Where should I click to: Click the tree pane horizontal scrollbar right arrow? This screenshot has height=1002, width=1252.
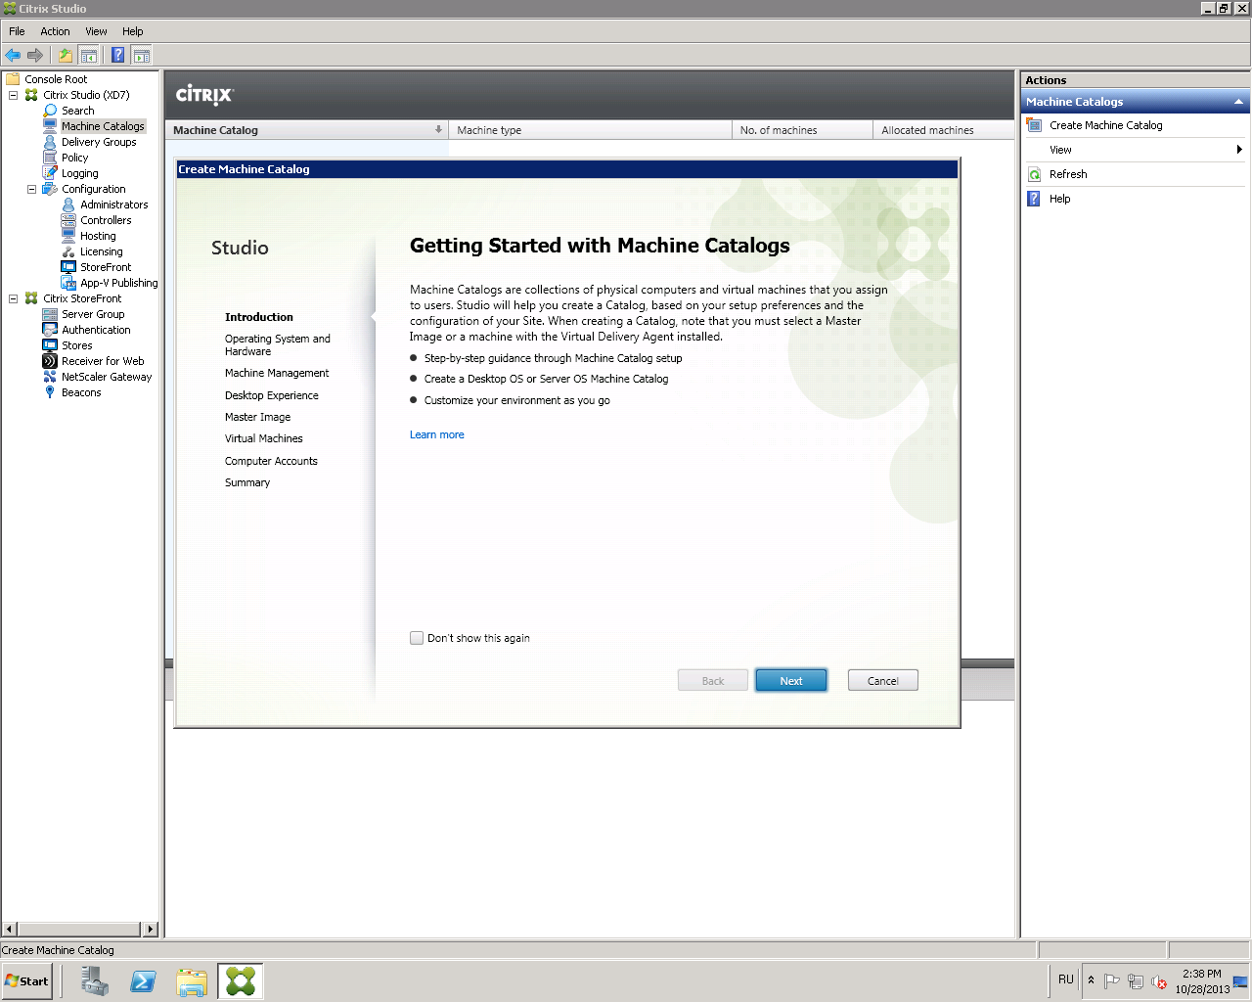pyautogui.click(x=150, y=929)
